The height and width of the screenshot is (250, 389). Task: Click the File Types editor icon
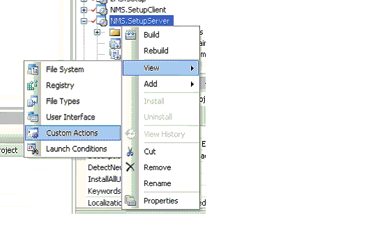coord(33,101)
